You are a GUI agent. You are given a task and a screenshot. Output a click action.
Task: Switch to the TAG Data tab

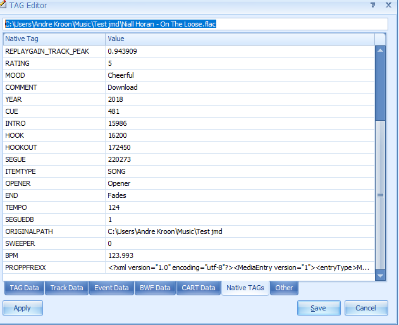[x=23, y=288]
